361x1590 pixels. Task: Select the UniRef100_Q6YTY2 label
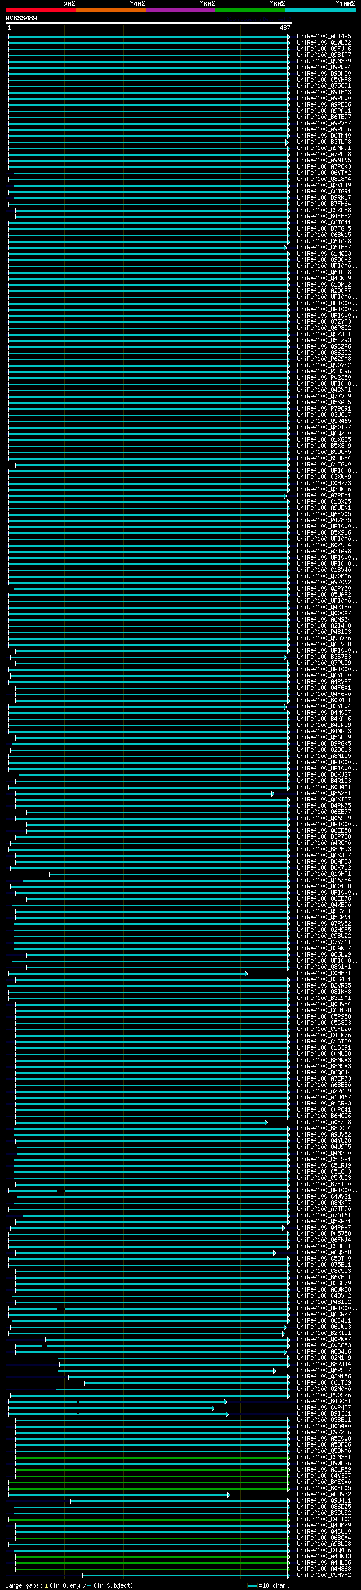pos(324,173)
